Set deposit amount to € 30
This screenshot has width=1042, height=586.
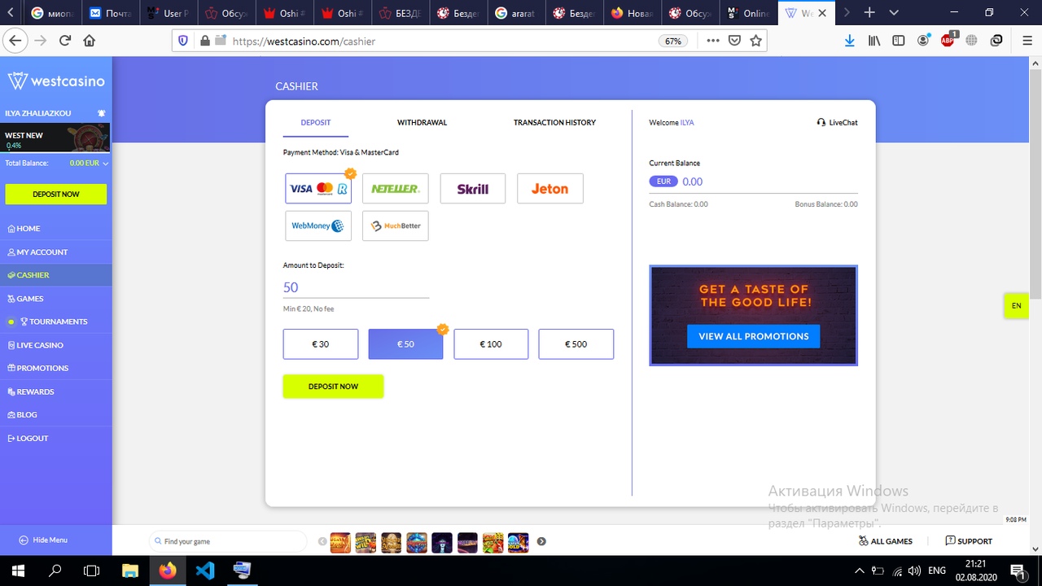click(321, 344)
